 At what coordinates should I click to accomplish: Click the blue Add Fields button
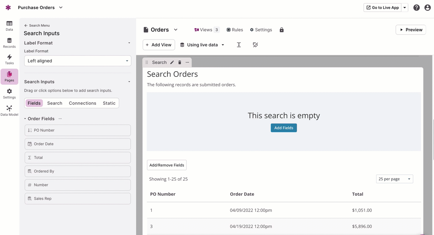pos(284,128)
